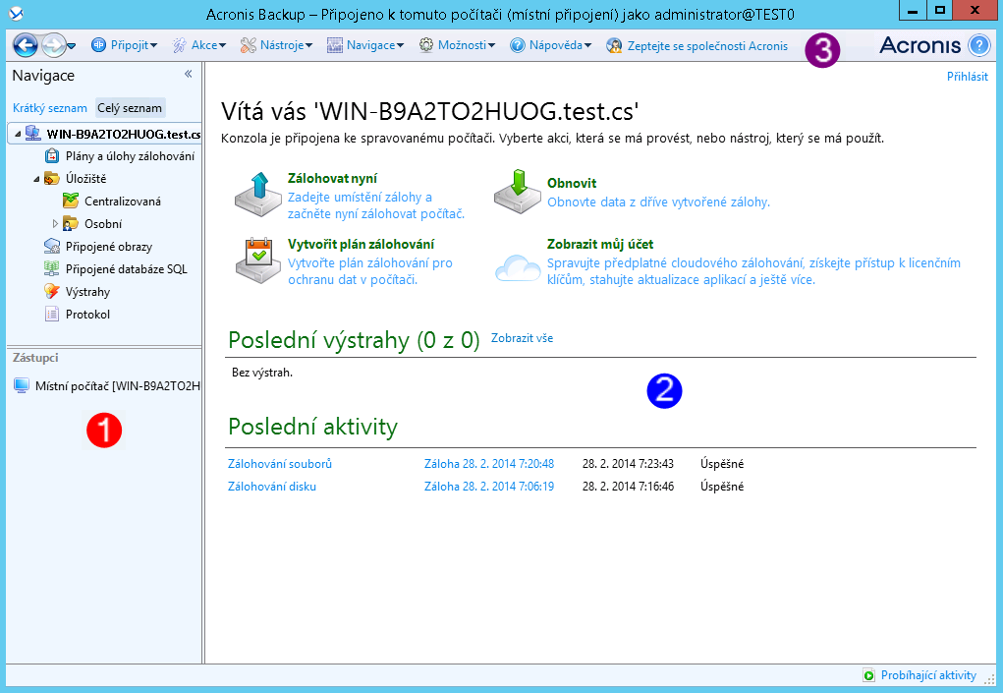Screen dimensions: 1003x693
Task: Open Záloha 28. 2. 2014 7:20:48
Action: pos(489,464)
